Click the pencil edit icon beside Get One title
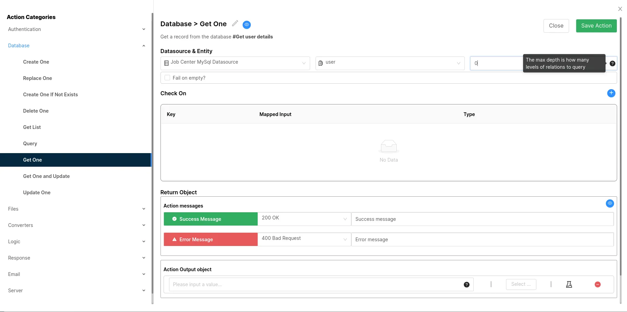Viewport: 627px width, 312px height. [235, 23]
